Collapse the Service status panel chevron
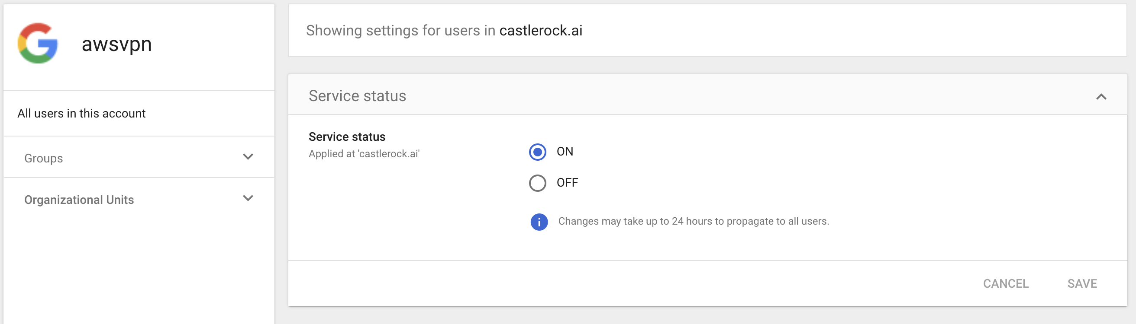 pos(1101,97)
